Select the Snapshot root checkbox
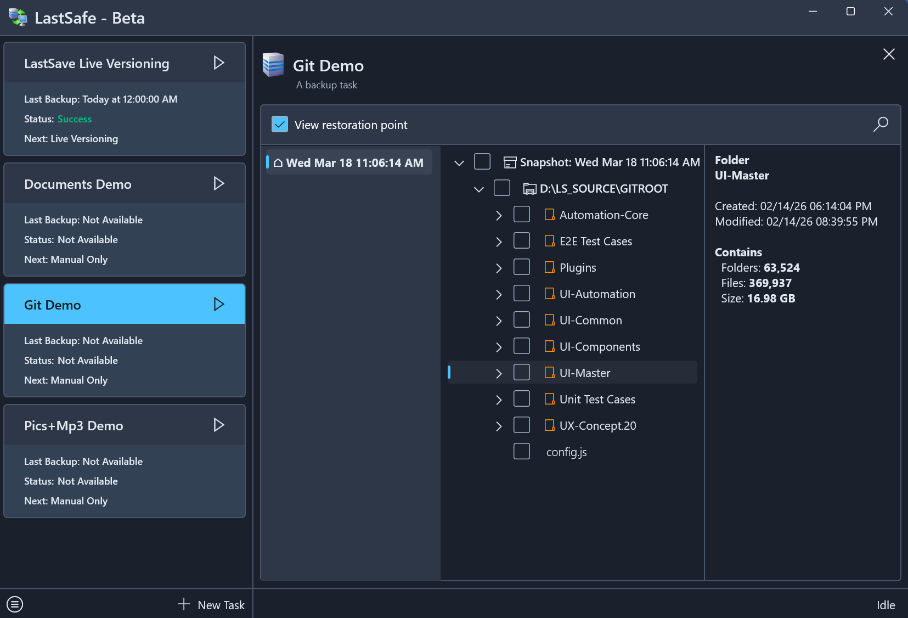 (x=482, y=162)
